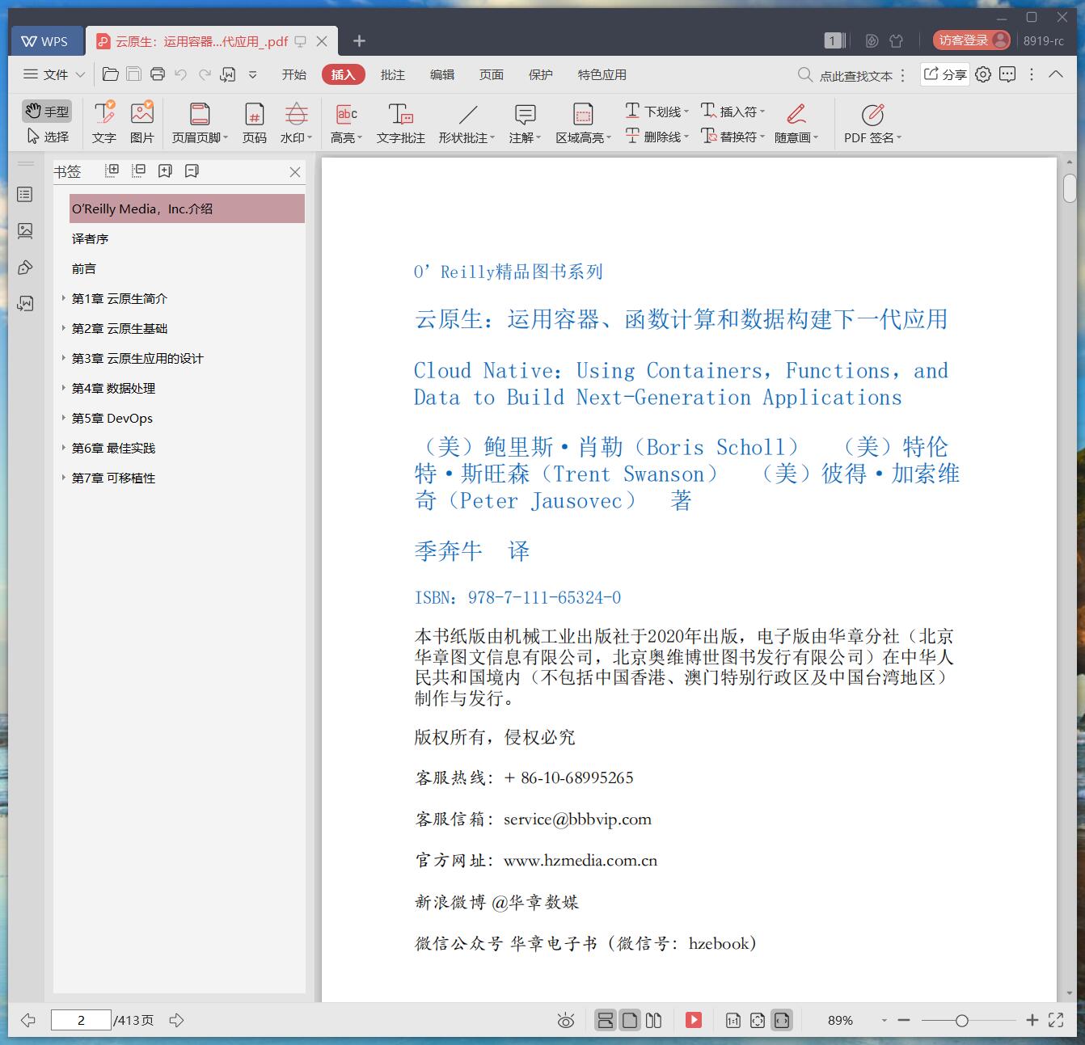This screenshot has height=1045, width=1085.
Task: Activate the 手型 hand tool
Action: (47, 112)
